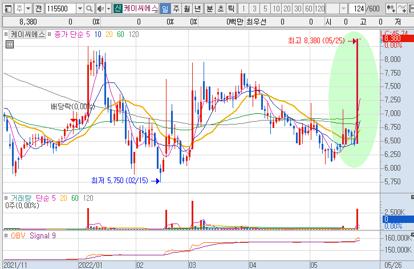The width and height of the screenshot is (414, 269).
Task: Switch to 주 (weekly) chart period
Action: coord(176,9)
